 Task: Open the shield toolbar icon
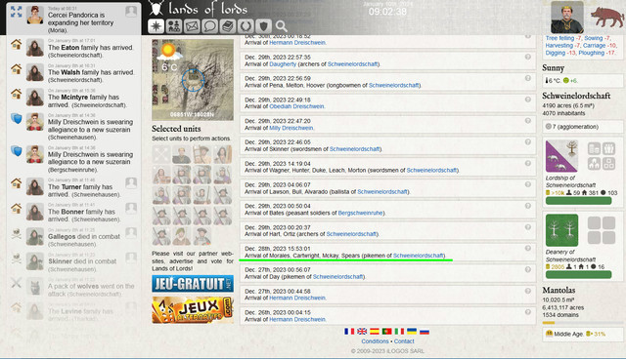263,26
